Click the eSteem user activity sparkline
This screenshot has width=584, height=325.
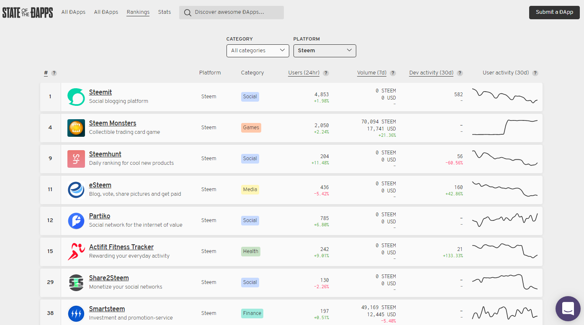[x=505, y=189]
